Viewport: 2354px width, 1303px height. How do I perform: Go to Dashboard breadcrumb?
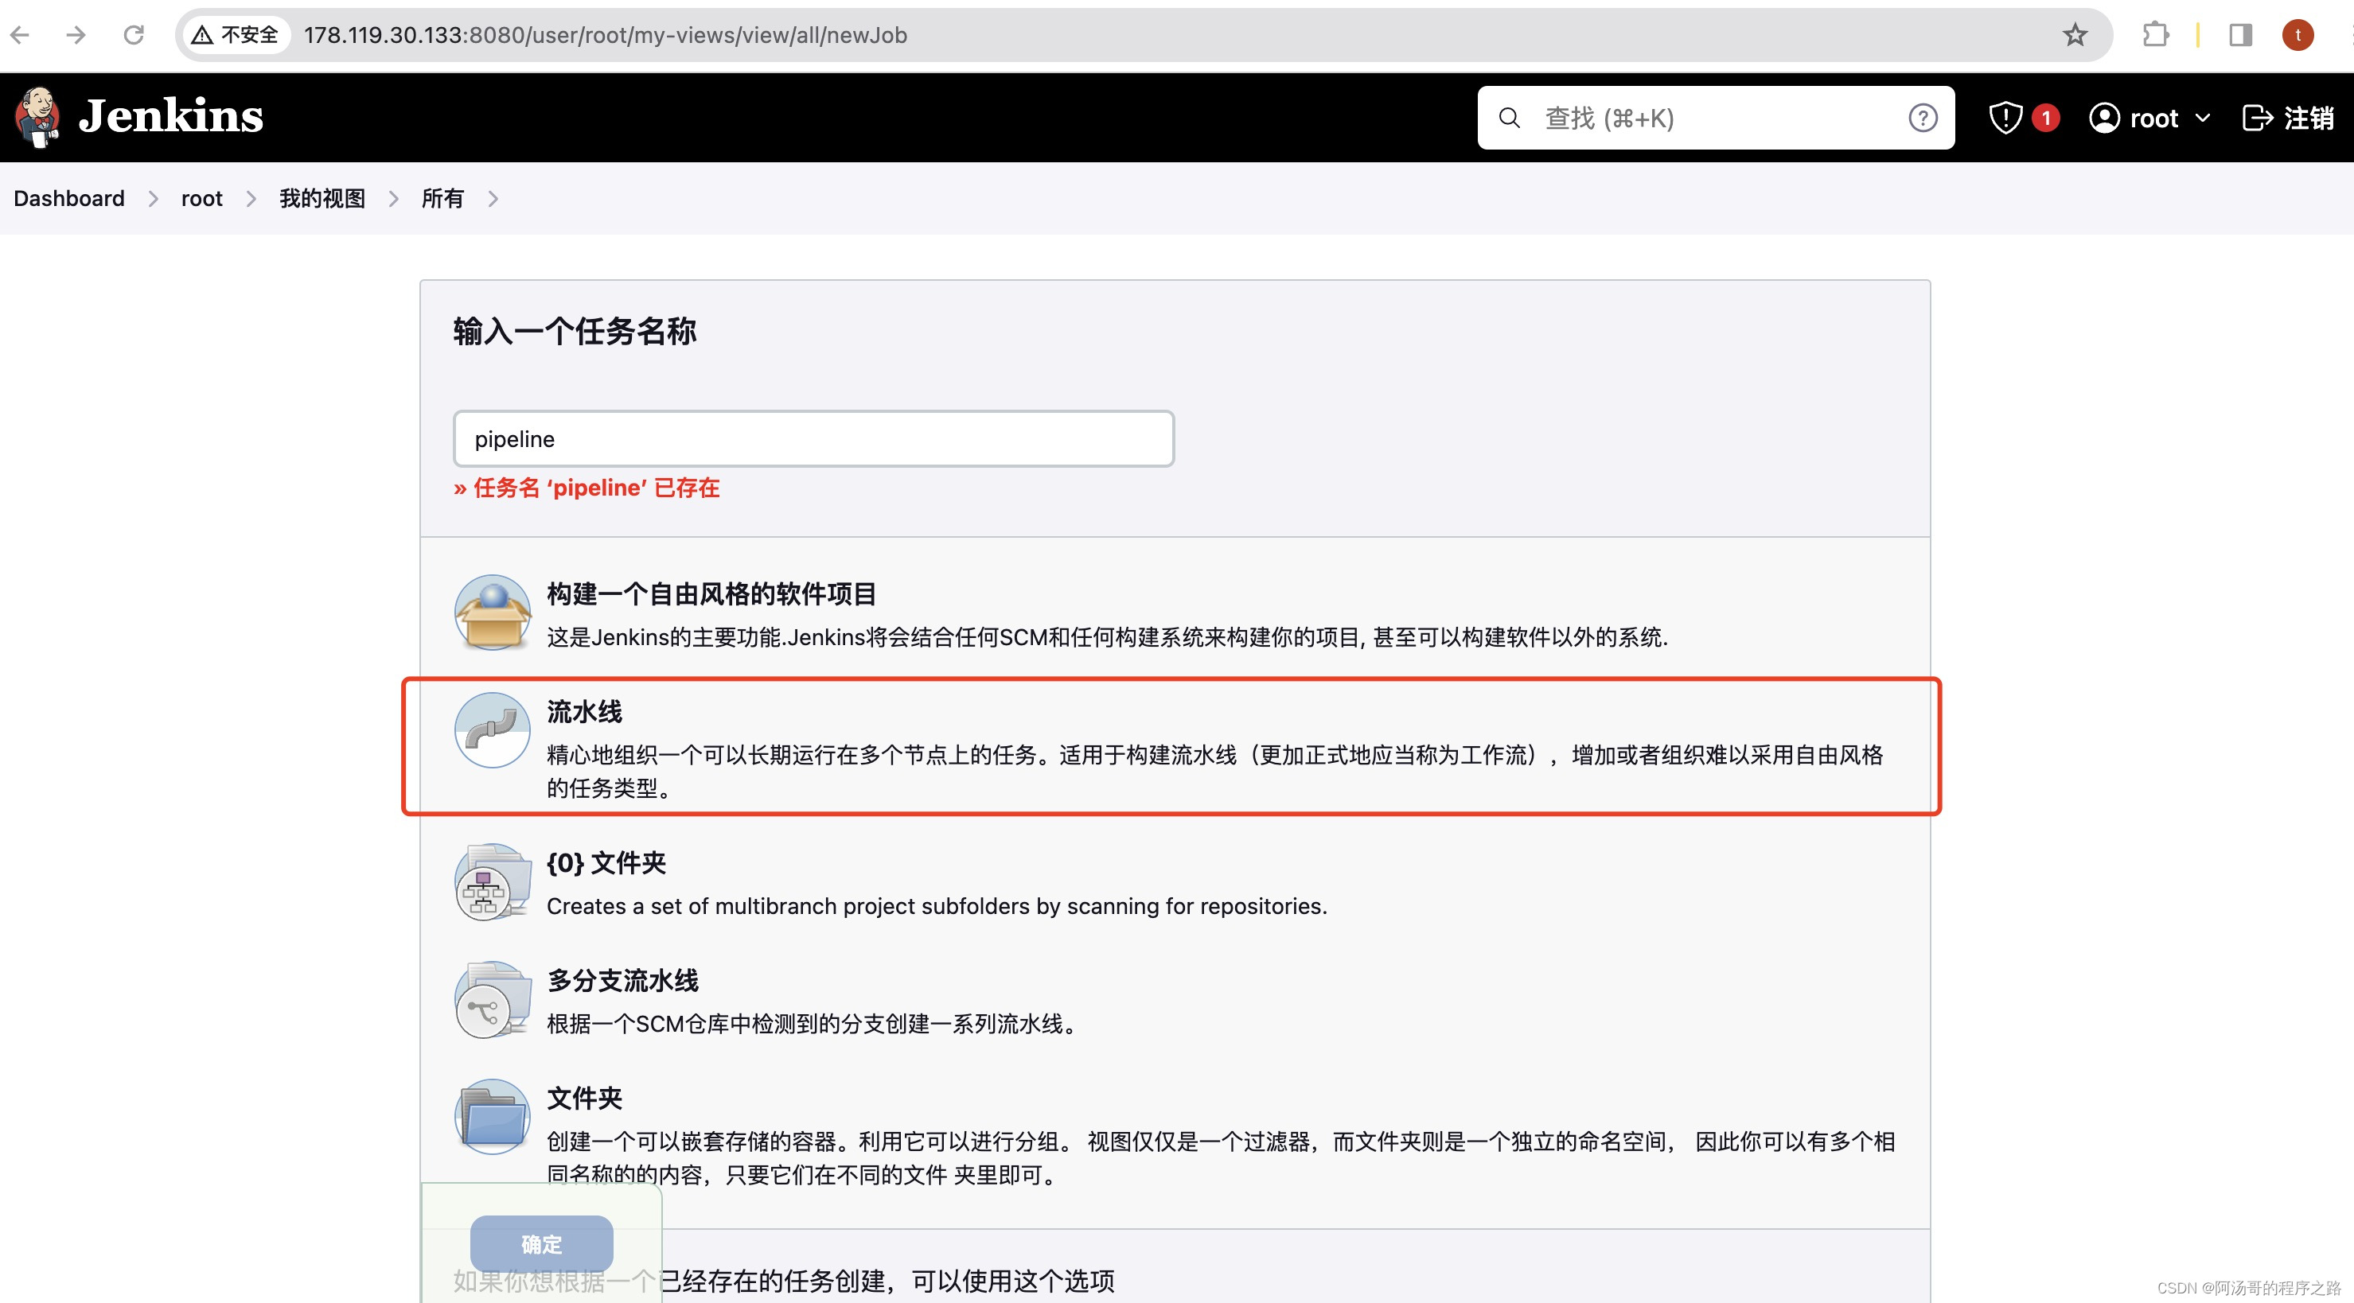[x=68, y=198]
